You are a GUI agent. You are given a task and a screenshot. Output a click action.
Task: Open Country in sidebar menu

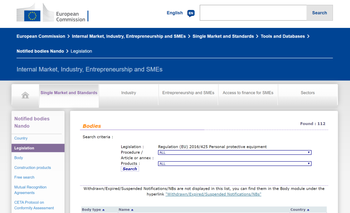[x=21, y=138]
